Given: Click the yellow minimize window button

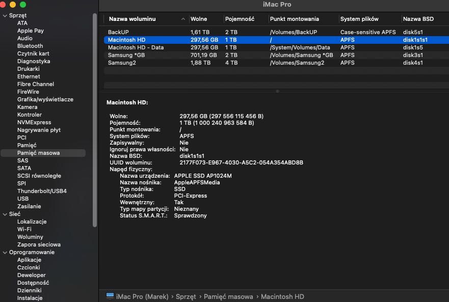Looking at the screenshot, I should pyautogui.click(x=13, y=5).
